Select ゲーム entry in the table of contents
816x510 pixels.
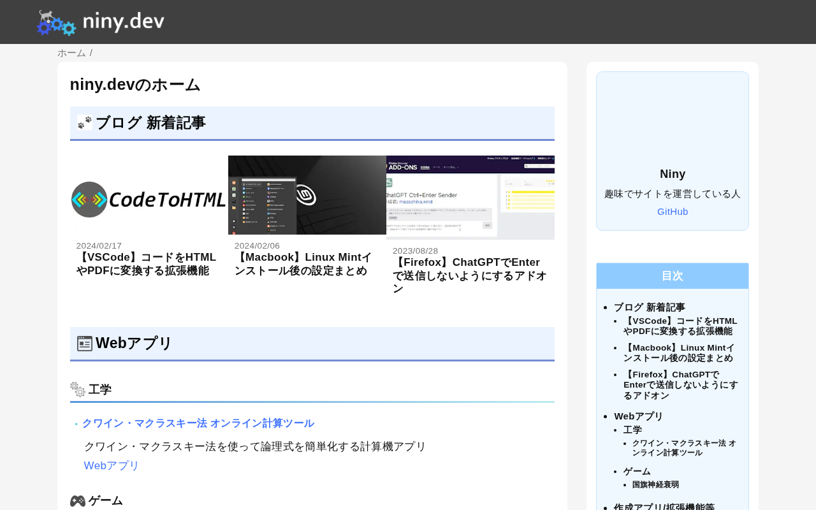point(637,472)
